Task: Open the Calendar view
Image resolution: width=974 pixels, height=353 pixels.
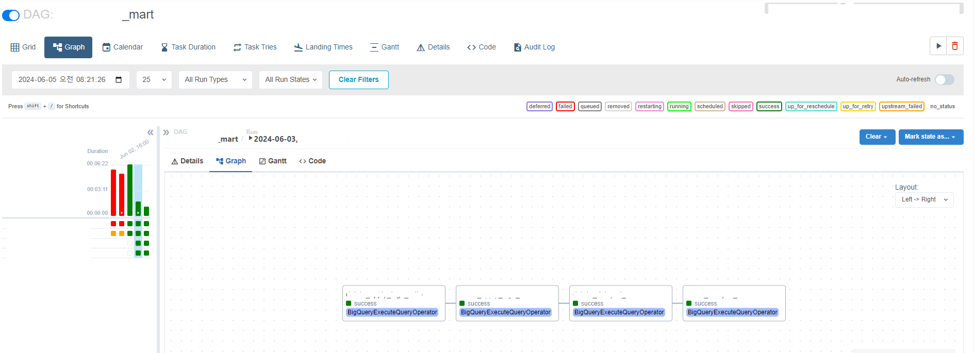Action: click(x=123, y=47)
